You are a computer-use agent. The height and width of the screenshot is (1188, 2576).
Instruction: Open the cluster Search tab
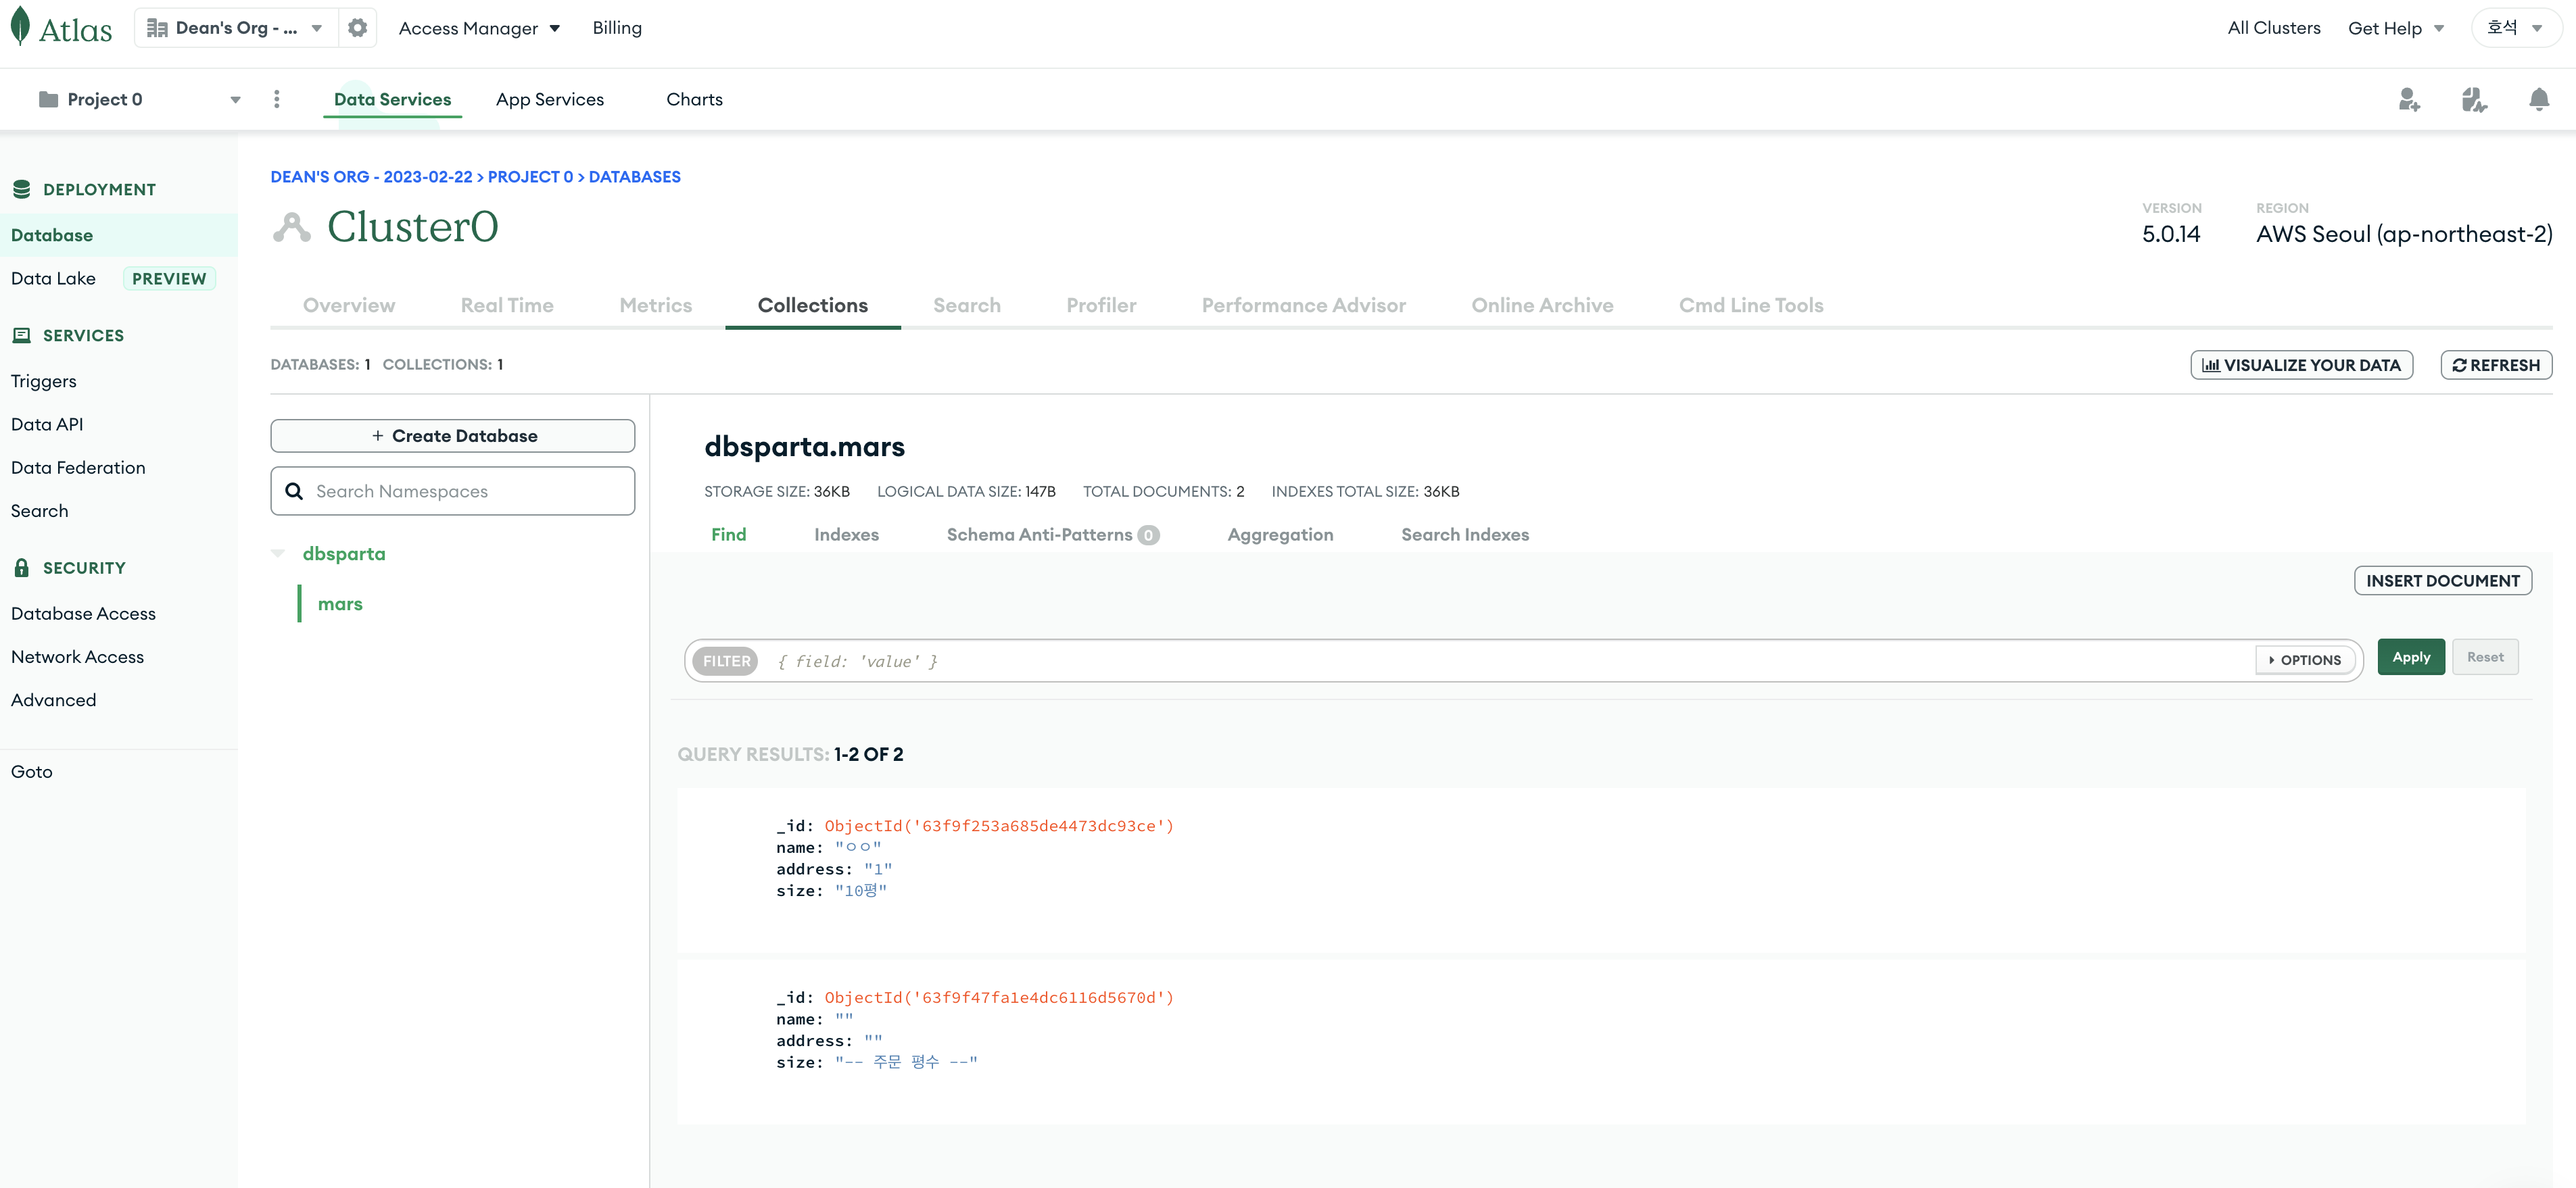pos(967,305)
